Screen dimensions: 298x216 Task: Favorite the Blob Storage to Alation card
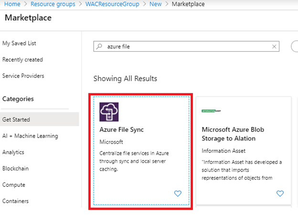280,194
